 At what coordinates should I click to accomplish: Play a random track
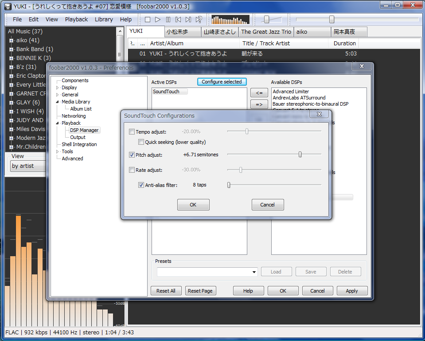199,20
